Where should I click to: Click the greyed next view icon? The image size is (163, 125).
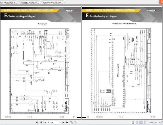click(75, 123)
